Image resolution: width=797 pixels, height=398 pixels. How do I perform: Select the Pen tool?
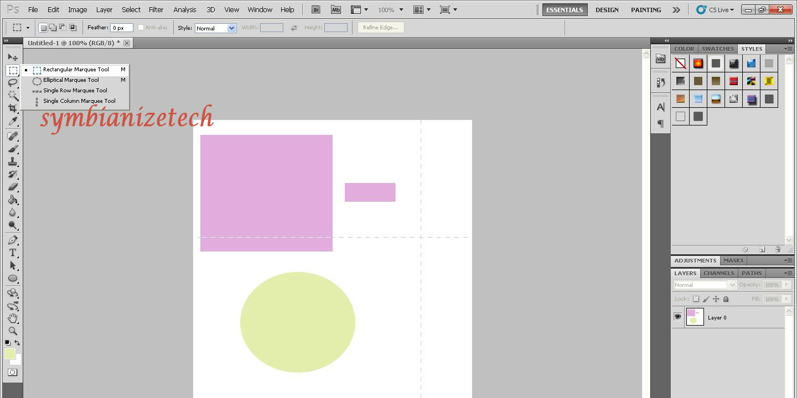[x=13, y=239]
